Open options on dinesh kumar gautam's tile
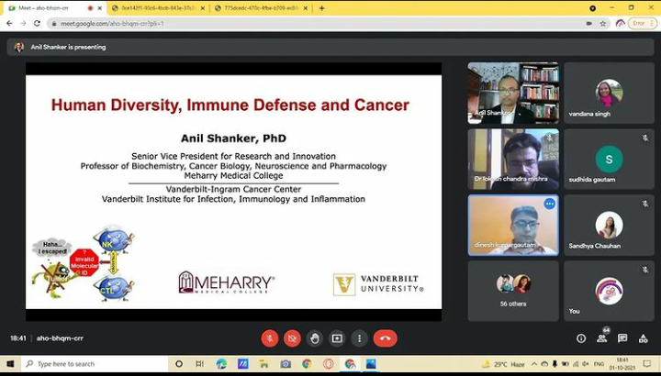Image resolution: width=661 pixels, height=376 pixels. click(549, 204)
